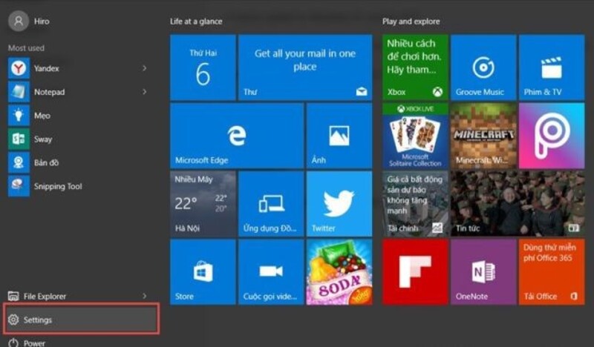Image resolution: width=594 pixels, height=347 pixels.
Task: Open the Bản đồ maps app
Action: click(78, 162)
